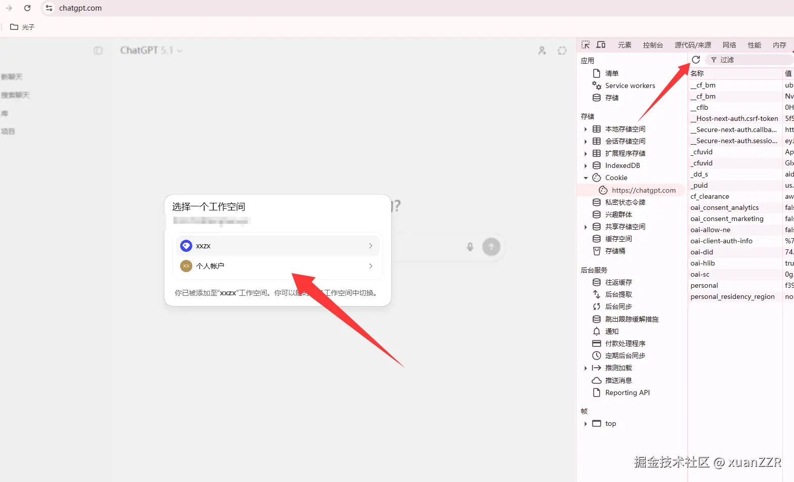Choose the xxzx workspace
The width and height of the screenshot is (794, 482).
277,246
